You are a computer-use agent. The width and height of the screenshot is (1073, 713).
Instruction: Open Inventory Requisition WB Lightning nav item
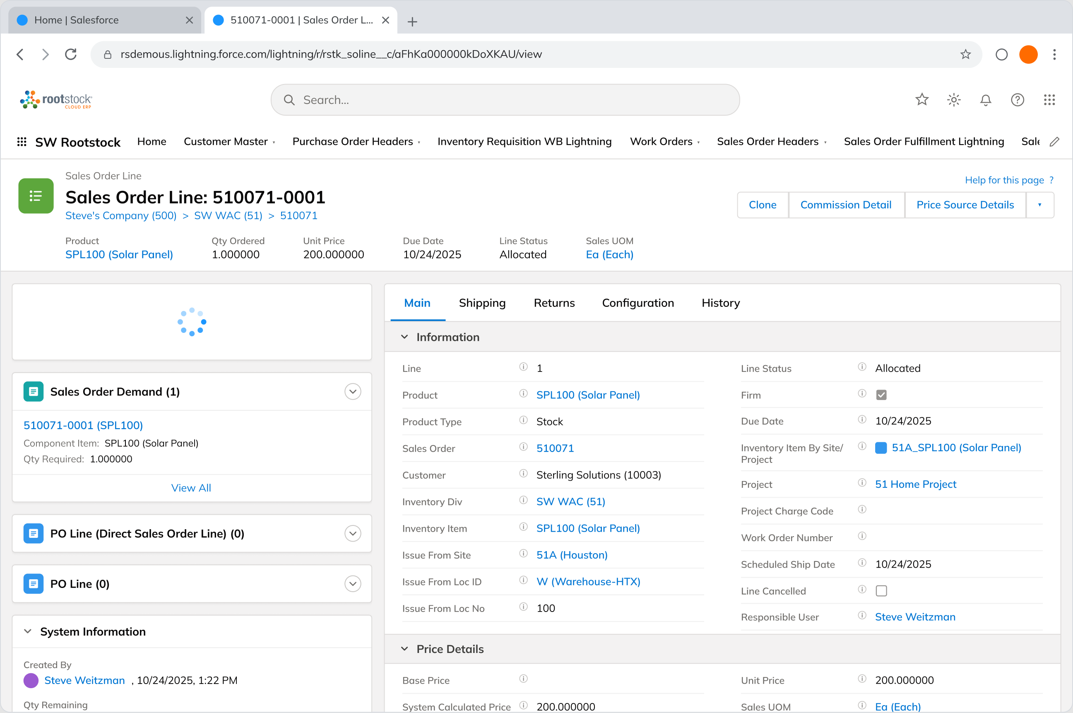tap(524, 142)
